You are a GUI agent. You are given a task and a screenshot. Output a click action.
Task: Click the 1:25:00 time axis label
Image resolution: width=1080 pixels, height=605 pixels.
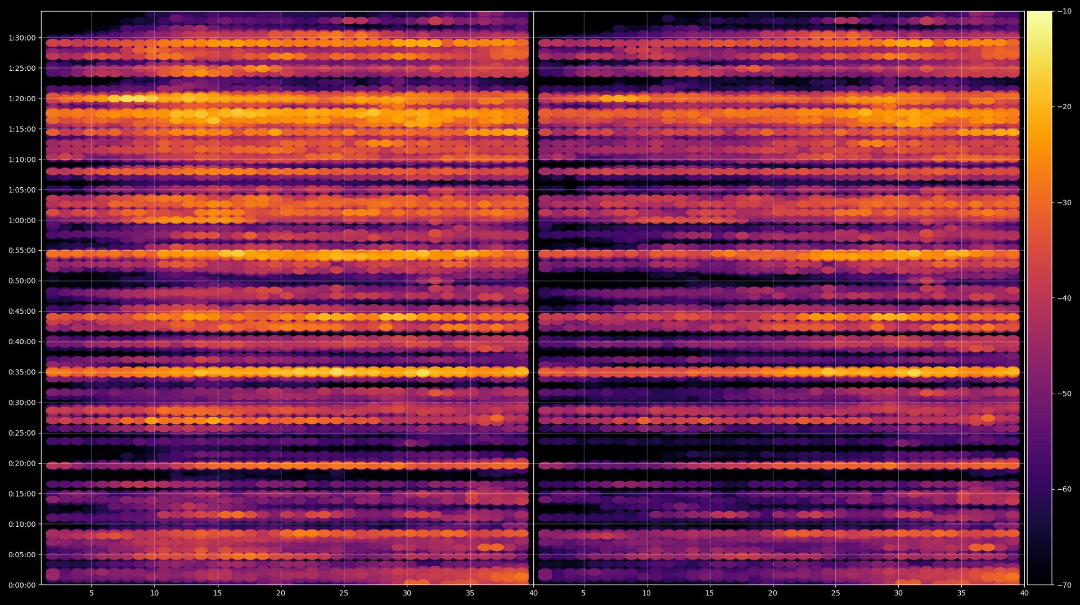pyautogui.click(x=22, y=69)
